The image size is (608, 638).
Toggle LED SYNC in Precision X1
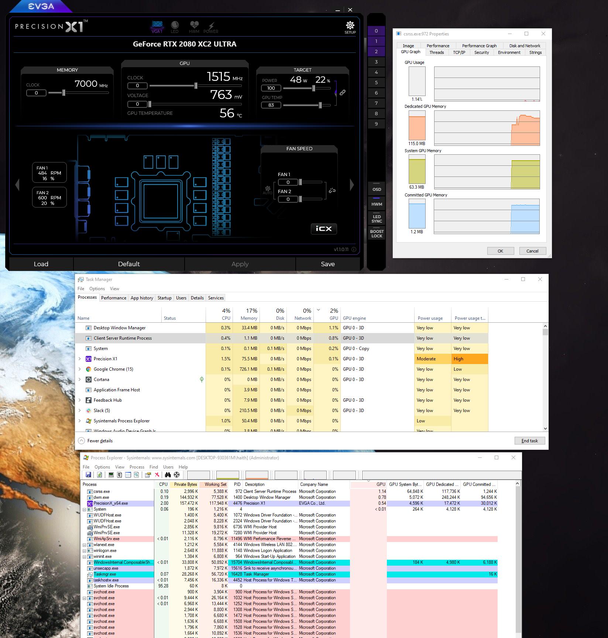click(377, 218)
